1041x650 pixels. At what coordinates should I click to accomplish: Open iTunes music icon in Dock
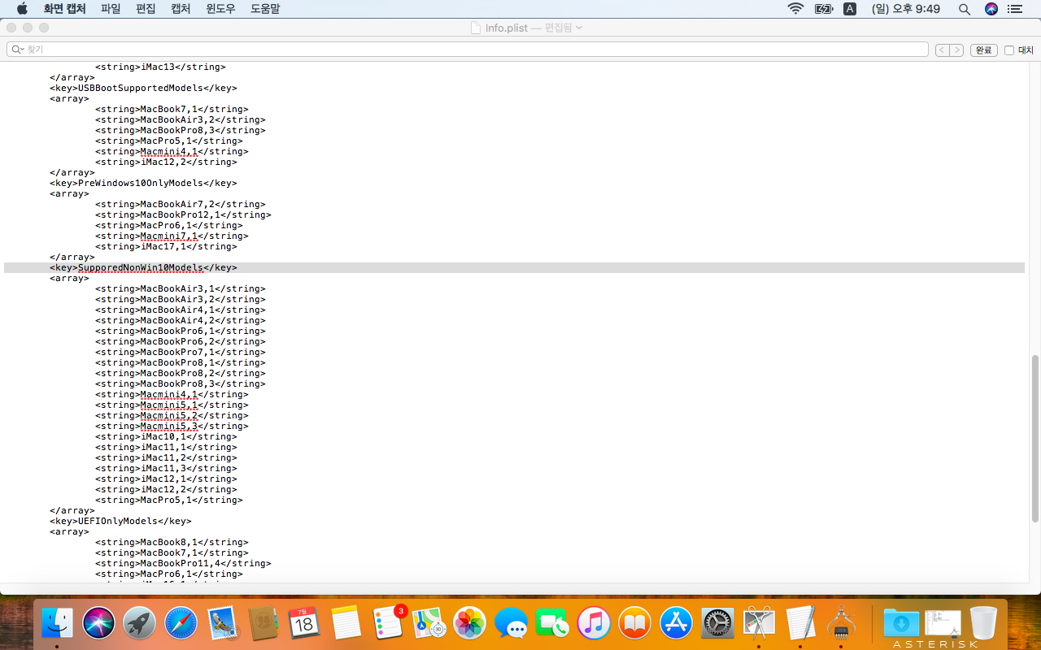pyautogui.click(x=594, y=624)
